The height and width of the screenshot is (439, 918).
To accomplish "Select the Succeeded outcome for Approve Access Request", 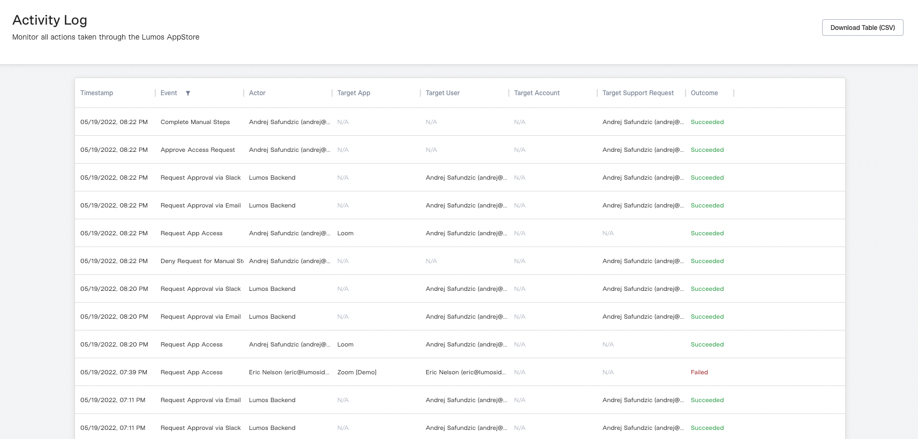I will point(707,150).
